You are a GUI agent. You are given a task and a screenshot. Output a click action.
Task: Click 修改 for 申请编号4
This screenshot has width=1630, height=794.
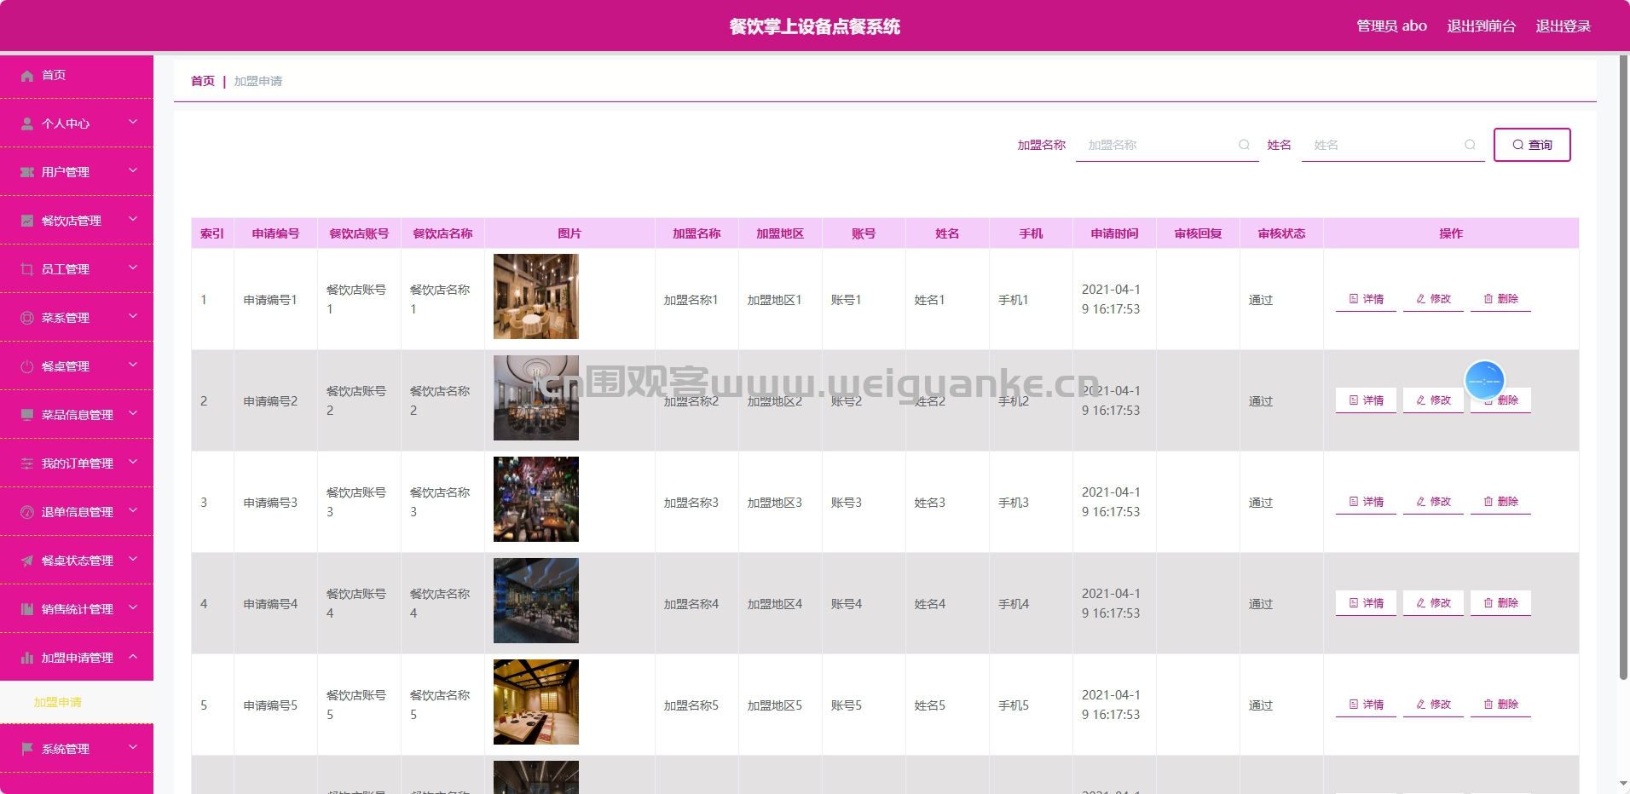point(1433,603)
